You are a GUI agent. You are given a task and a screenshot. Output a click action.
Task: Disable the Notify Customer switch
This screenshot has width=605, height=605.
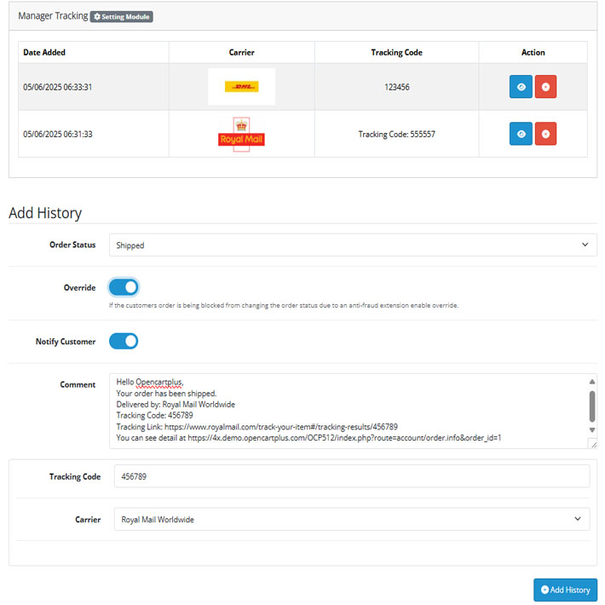[124, 341]
